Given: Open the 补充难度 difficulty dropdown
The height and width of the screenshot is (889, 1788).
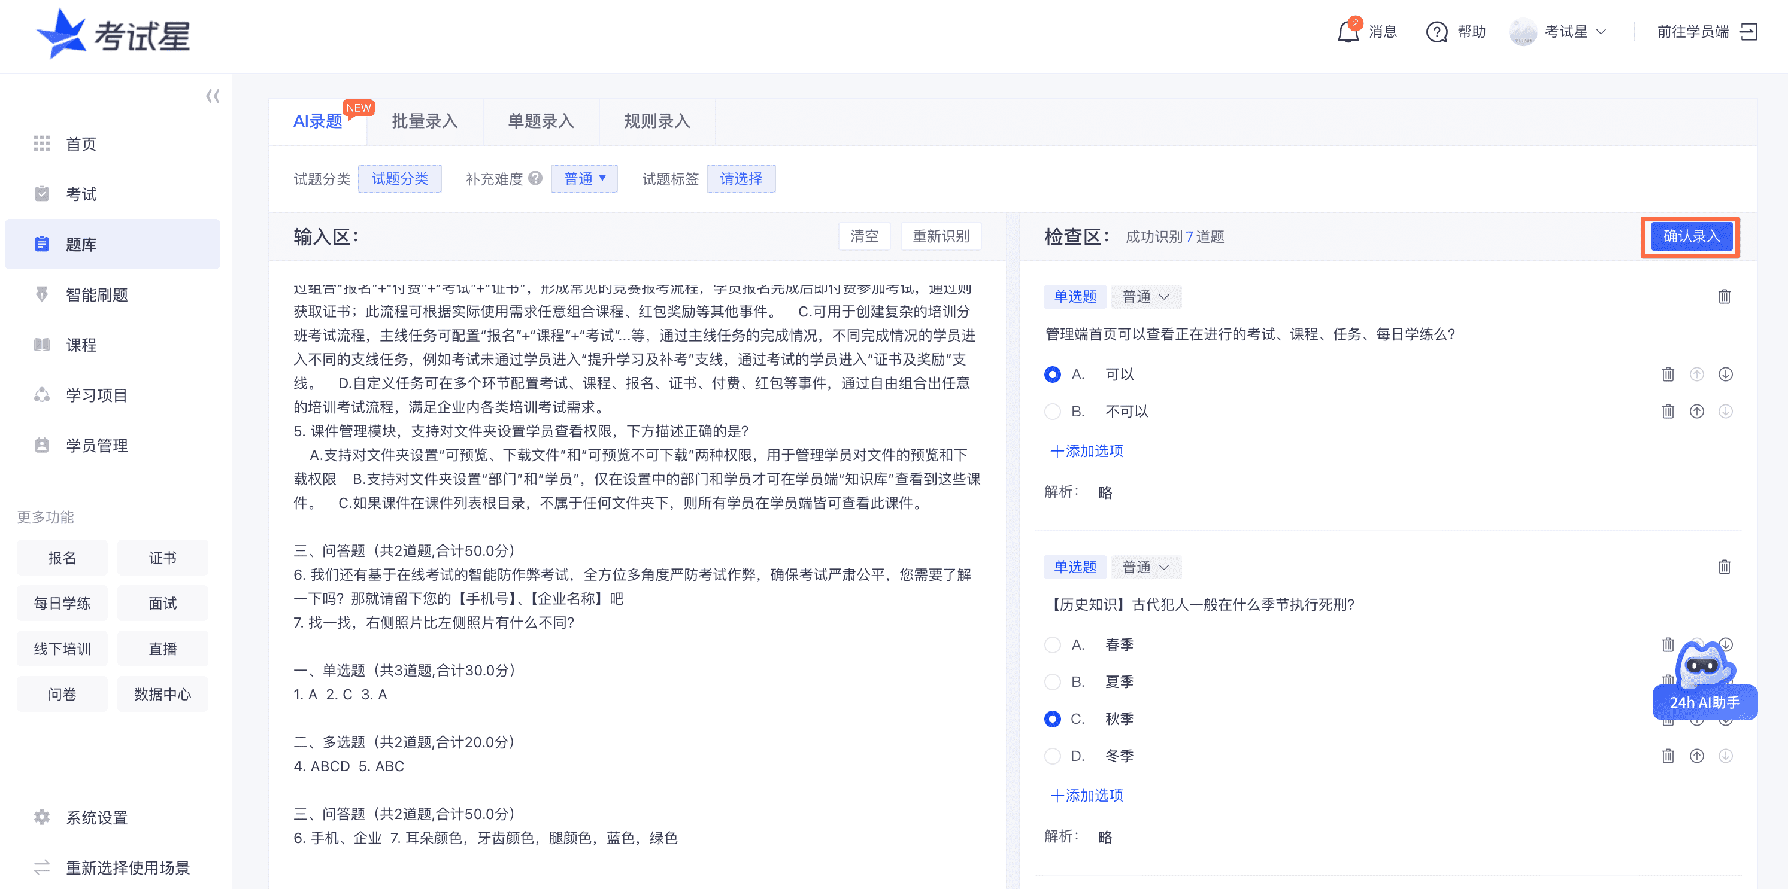Looking at the screenshot, I should pos(584,178).
